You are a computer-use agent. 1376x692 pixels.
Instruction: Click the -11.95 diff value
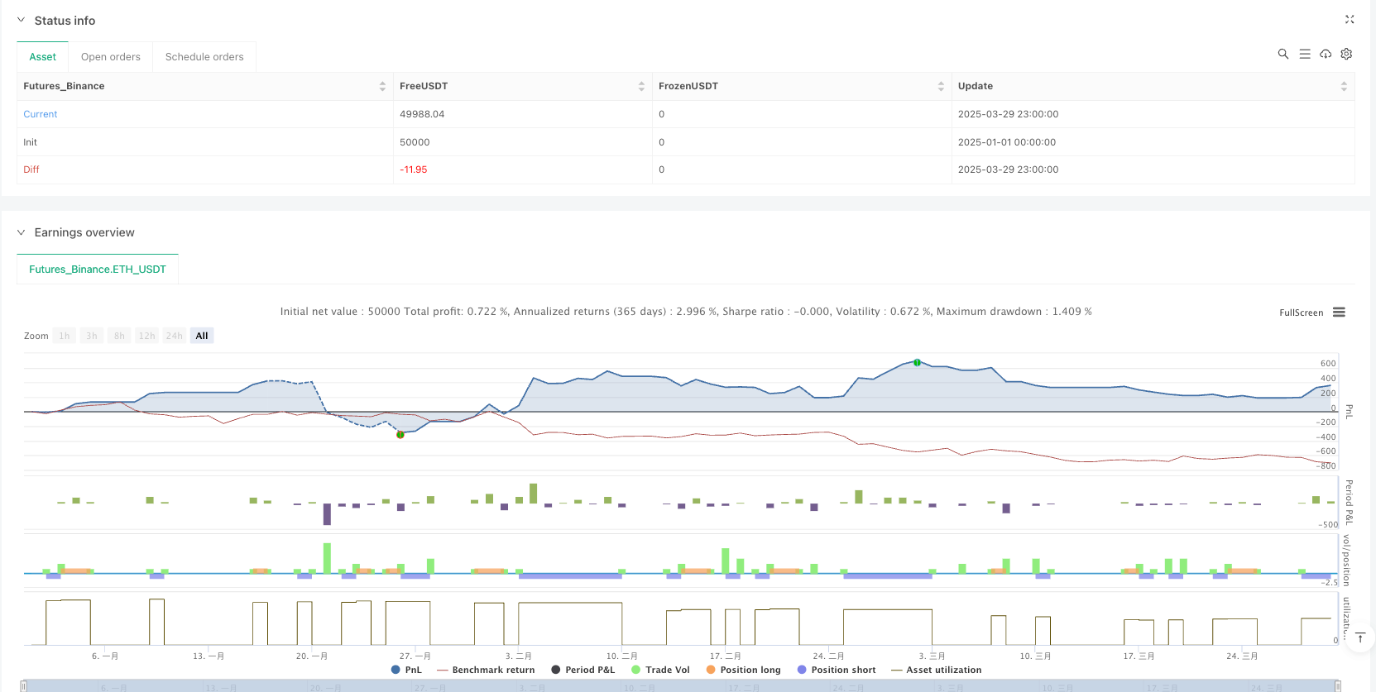point(414,169)
